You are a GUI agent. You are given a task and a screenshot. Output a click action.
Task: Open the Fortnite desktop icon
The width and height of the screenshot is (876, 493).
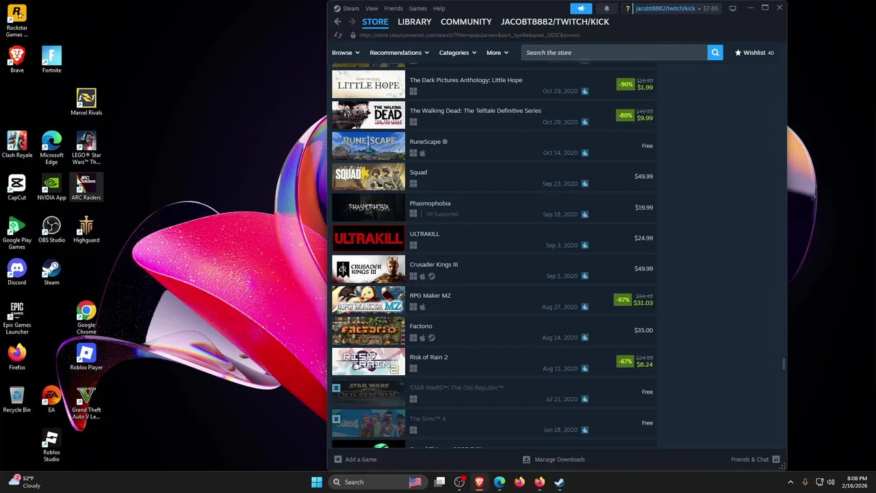51,60
